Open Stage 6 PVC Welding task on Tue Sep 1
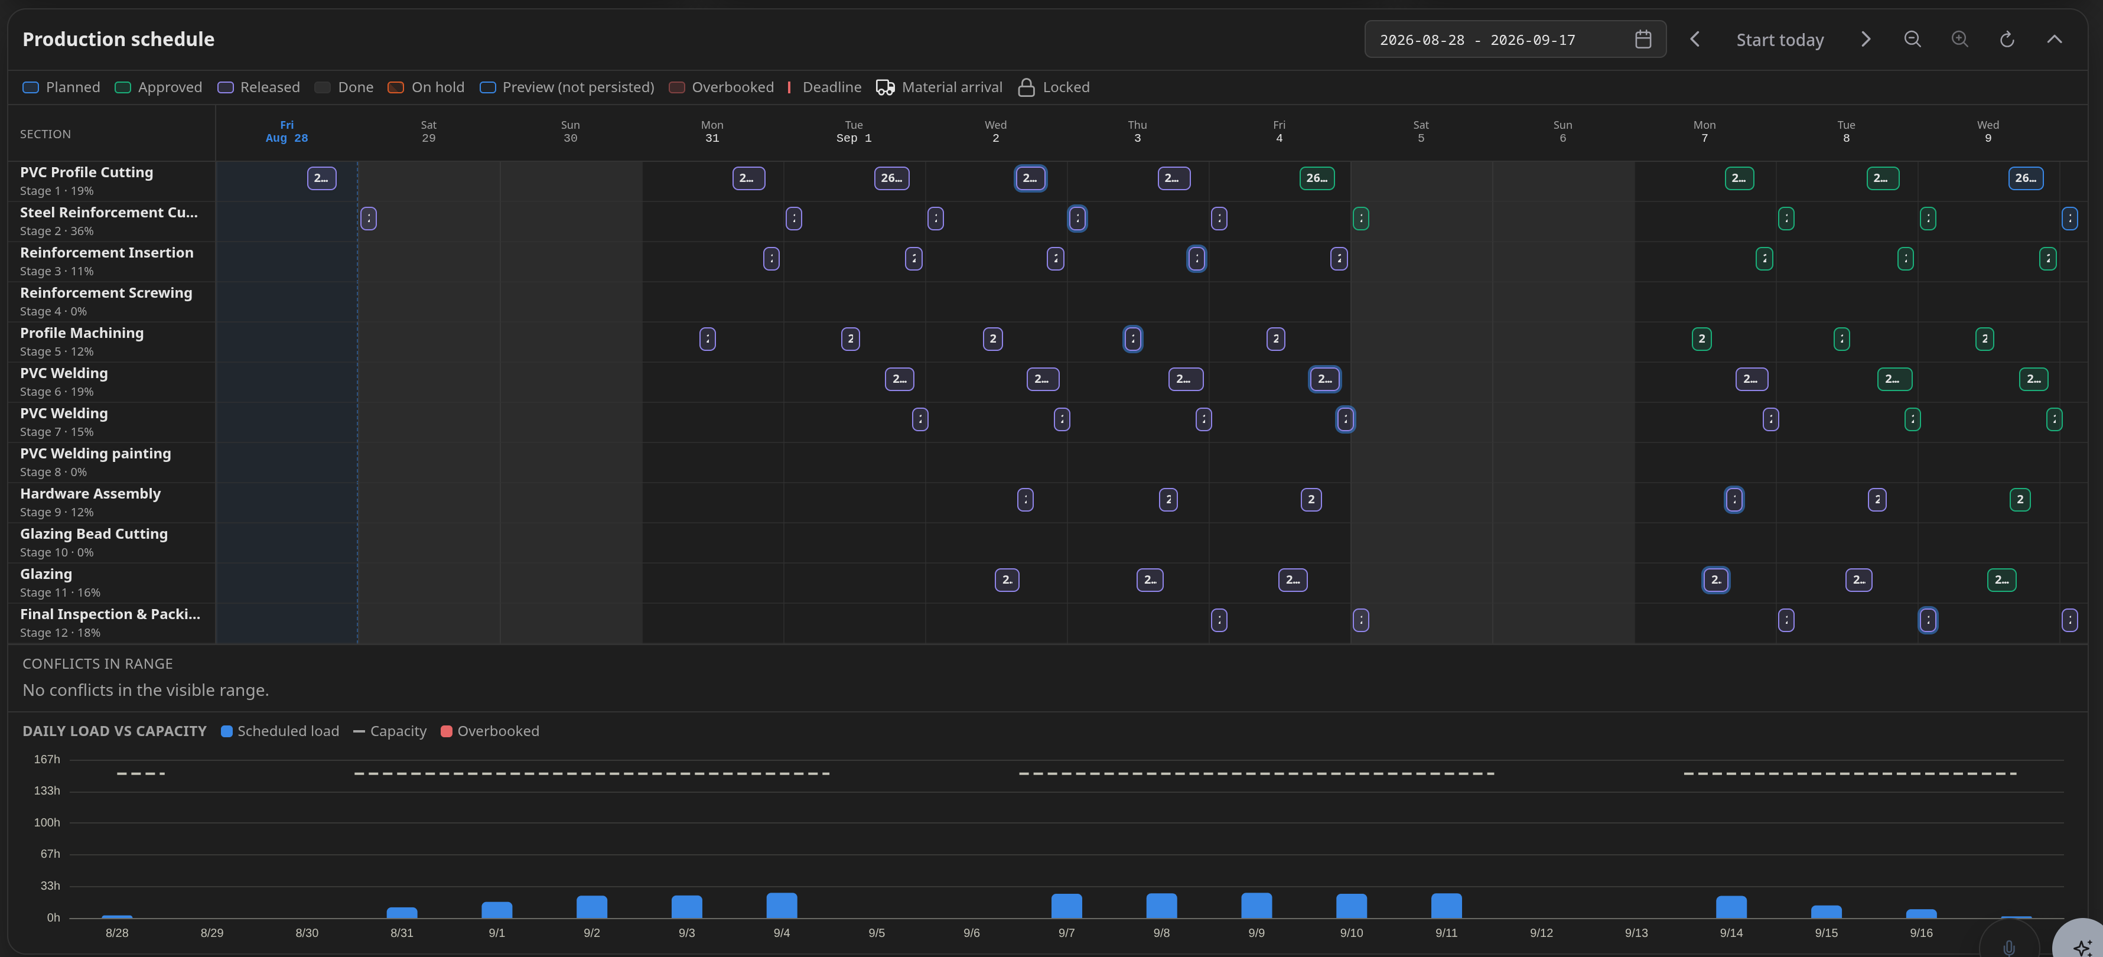The height and width of the screenshot is (957, 2103). pos(900,379)
